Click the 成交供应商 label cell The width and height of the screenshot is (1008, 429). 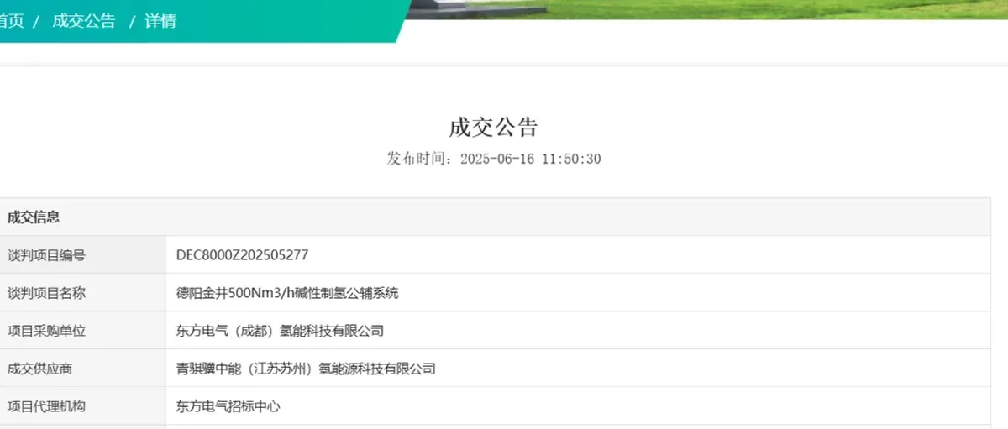82,369
